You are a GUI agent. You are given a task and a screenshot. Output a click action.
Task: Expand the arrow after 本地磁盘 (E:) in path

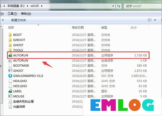[28, 6]
